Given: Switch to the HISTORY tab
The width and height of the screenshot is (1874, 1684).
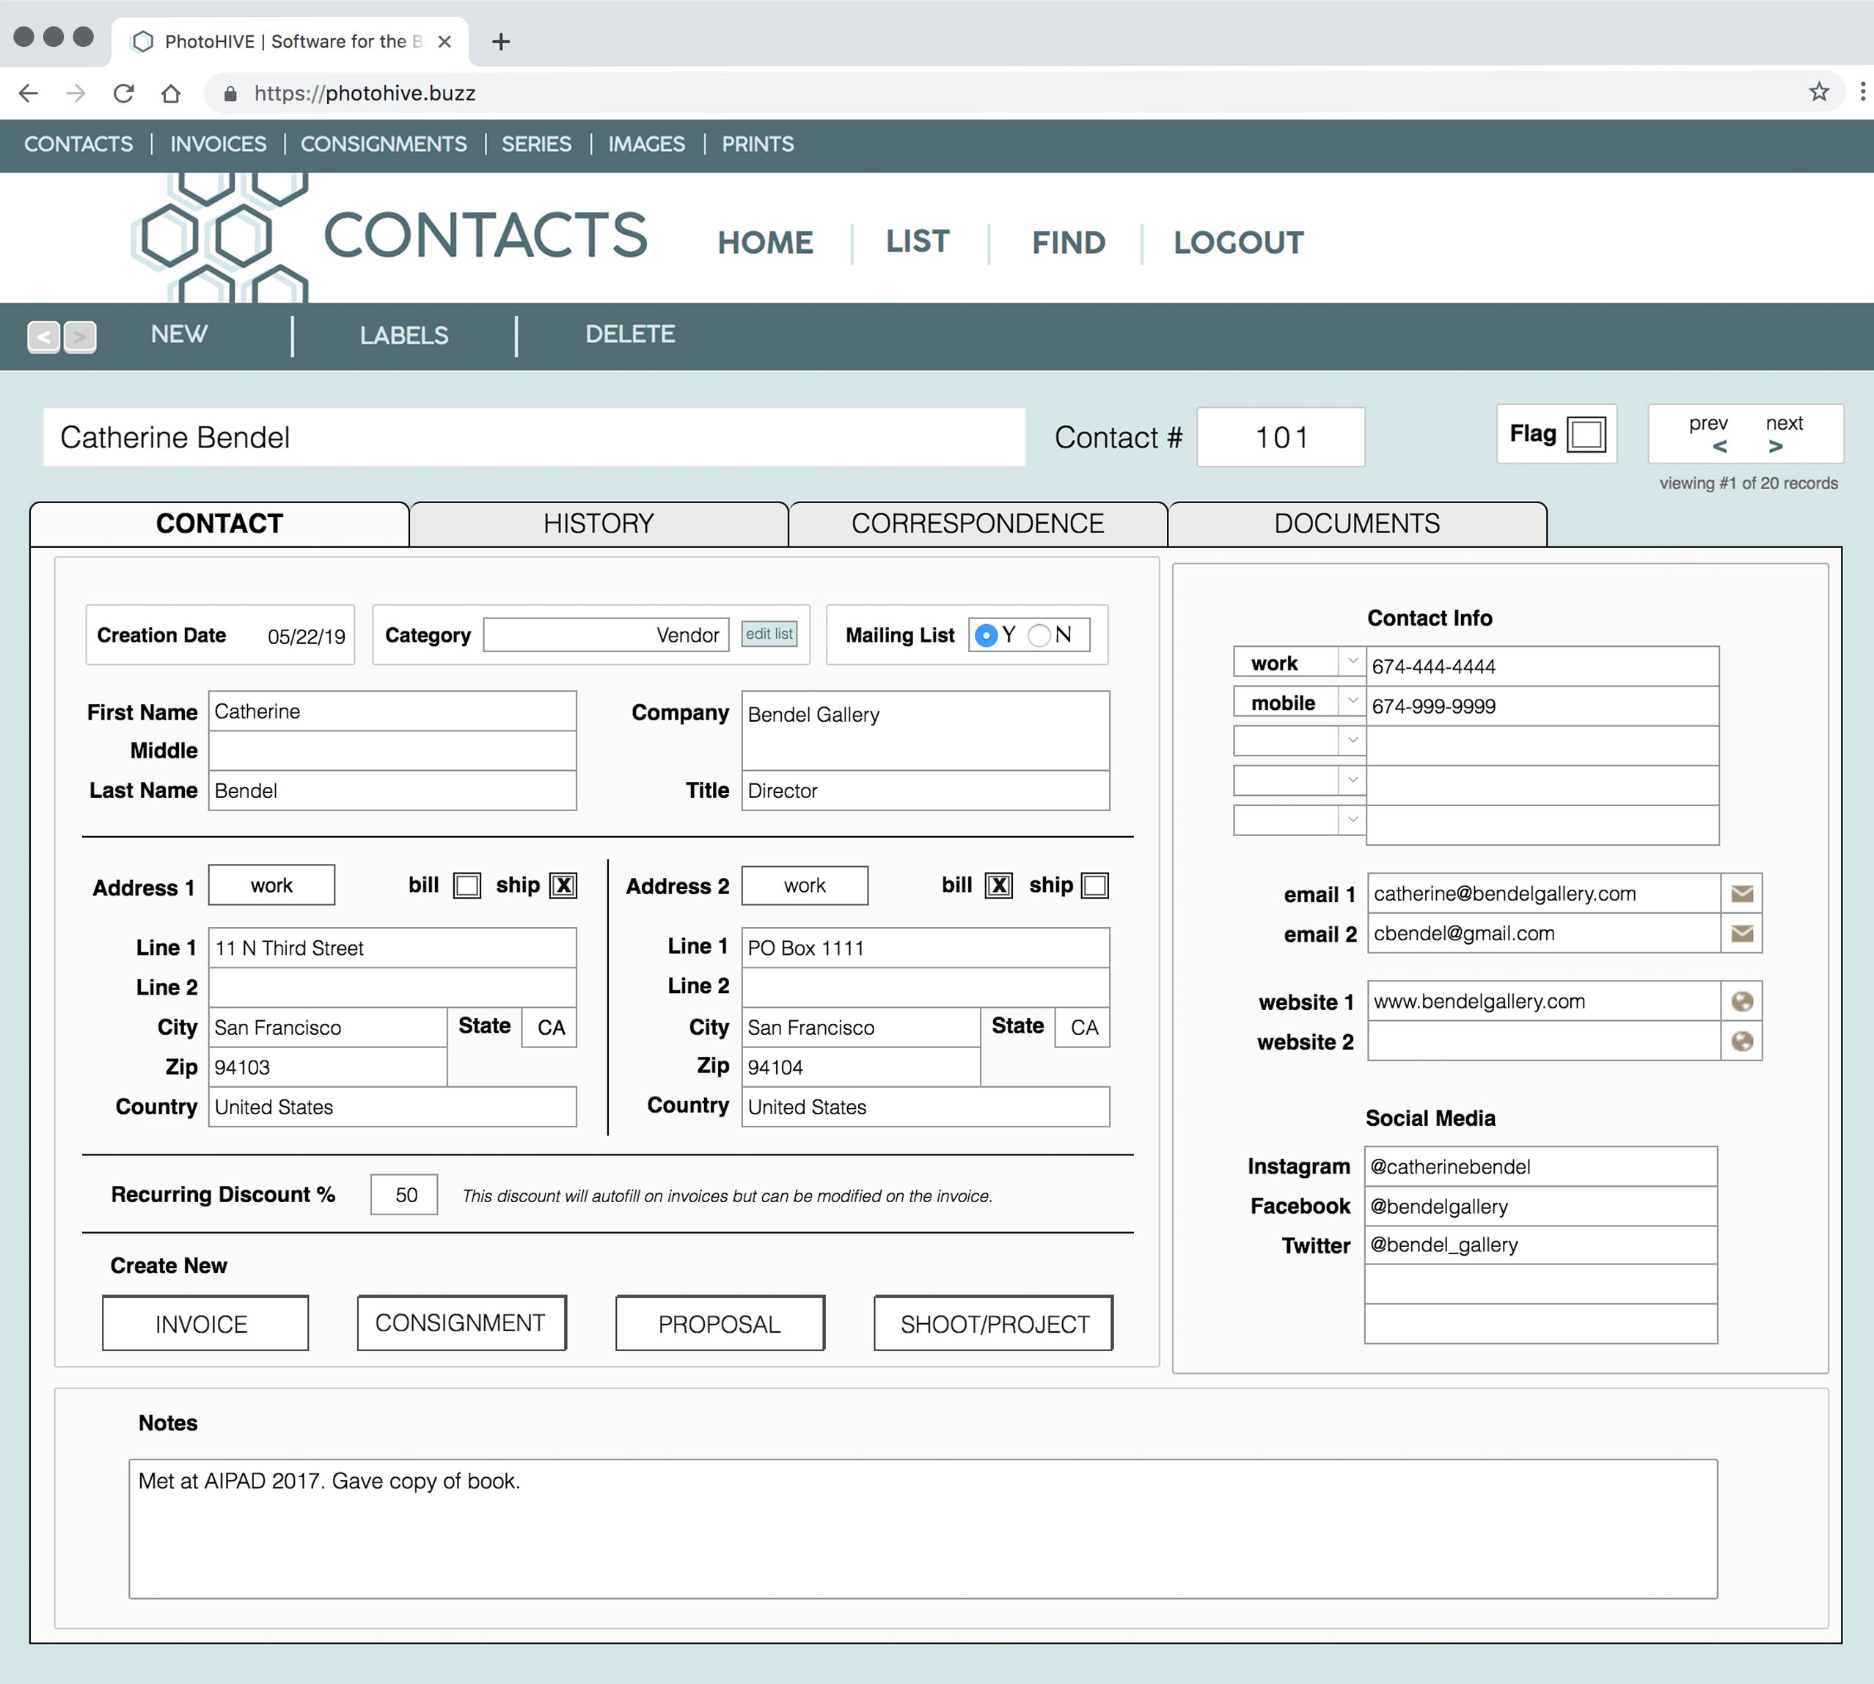Looking at the screenshot, I should [x=599, y=524].
